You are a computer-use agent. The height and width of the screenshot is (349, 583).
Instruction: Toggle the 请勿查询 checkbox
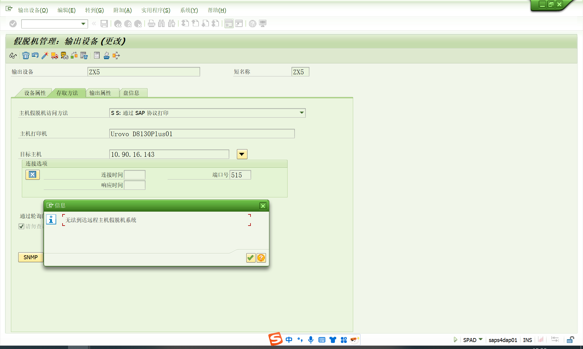tap(22, 226)
